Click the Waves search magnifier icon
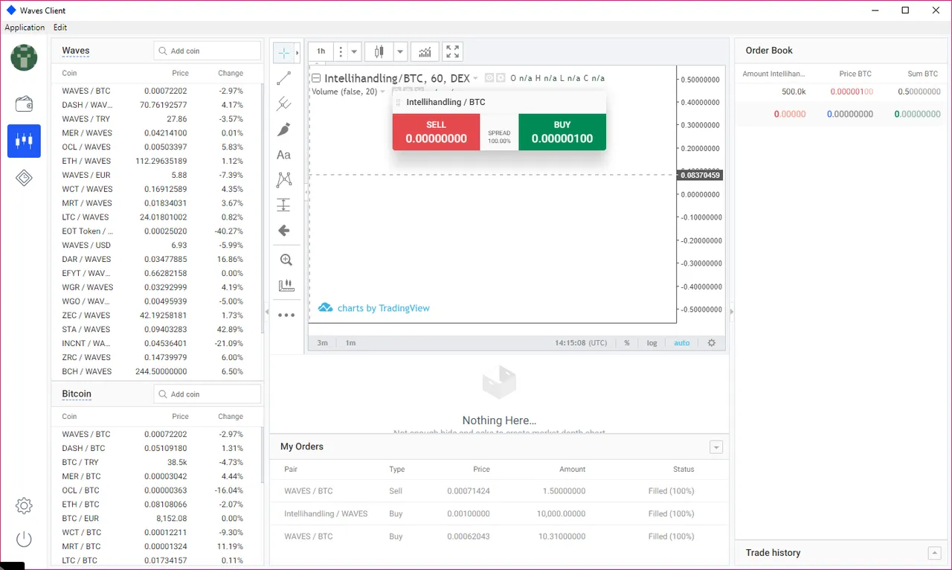The image size is (952, 570). coord(162,51)
